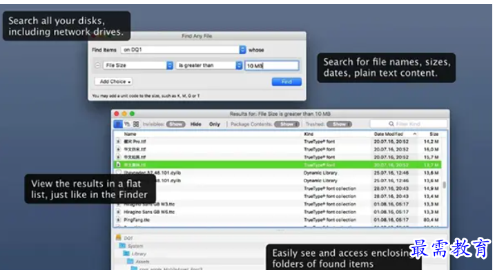495x270 pixels.
Task: Remove the File Size criterion with minus icon
Action: (x=97, y=66)
